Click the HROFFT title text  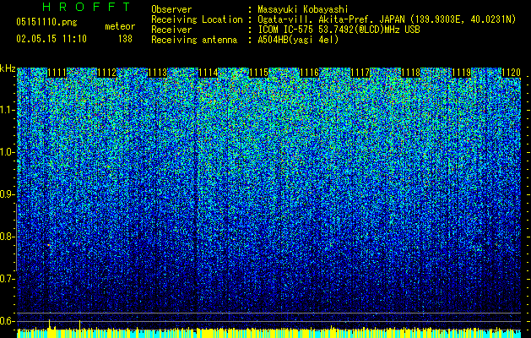coord(86,7)
